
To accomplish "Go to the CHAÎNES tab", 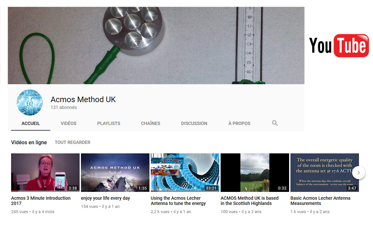I will point(150,124).
